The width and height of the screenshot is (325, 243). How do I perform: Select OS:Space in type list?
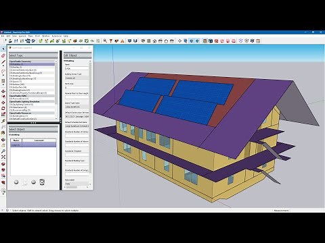[32, 82]
